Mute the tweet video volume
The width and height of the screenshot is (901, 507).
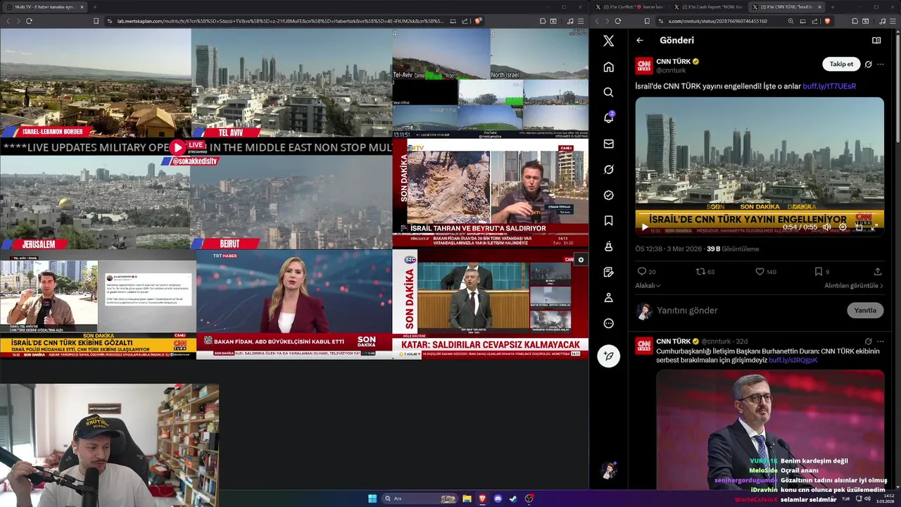point(826,227)
